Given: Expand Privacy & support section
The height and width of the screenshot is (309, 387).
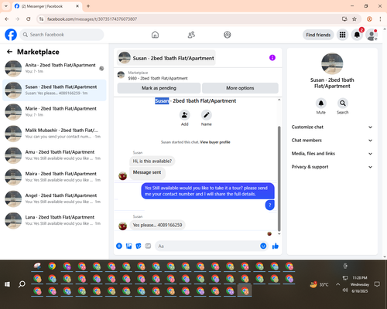Looking at the screenshot, I should pos(332,167).
